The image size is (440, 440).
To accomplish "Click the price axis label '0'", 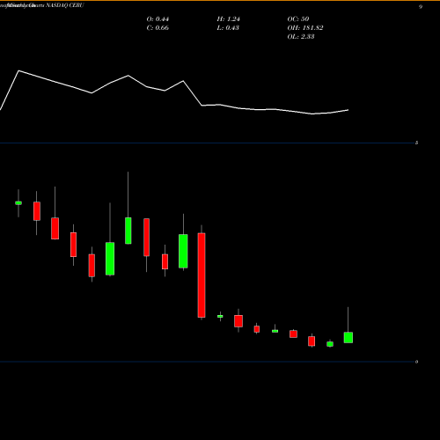I will coord(416,362).
